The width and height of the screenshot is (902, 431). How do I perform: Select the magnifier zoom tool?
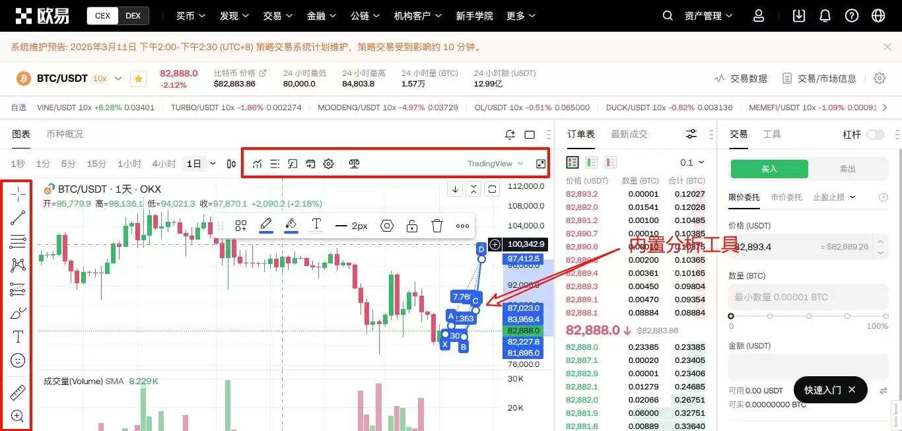[18, 416]
